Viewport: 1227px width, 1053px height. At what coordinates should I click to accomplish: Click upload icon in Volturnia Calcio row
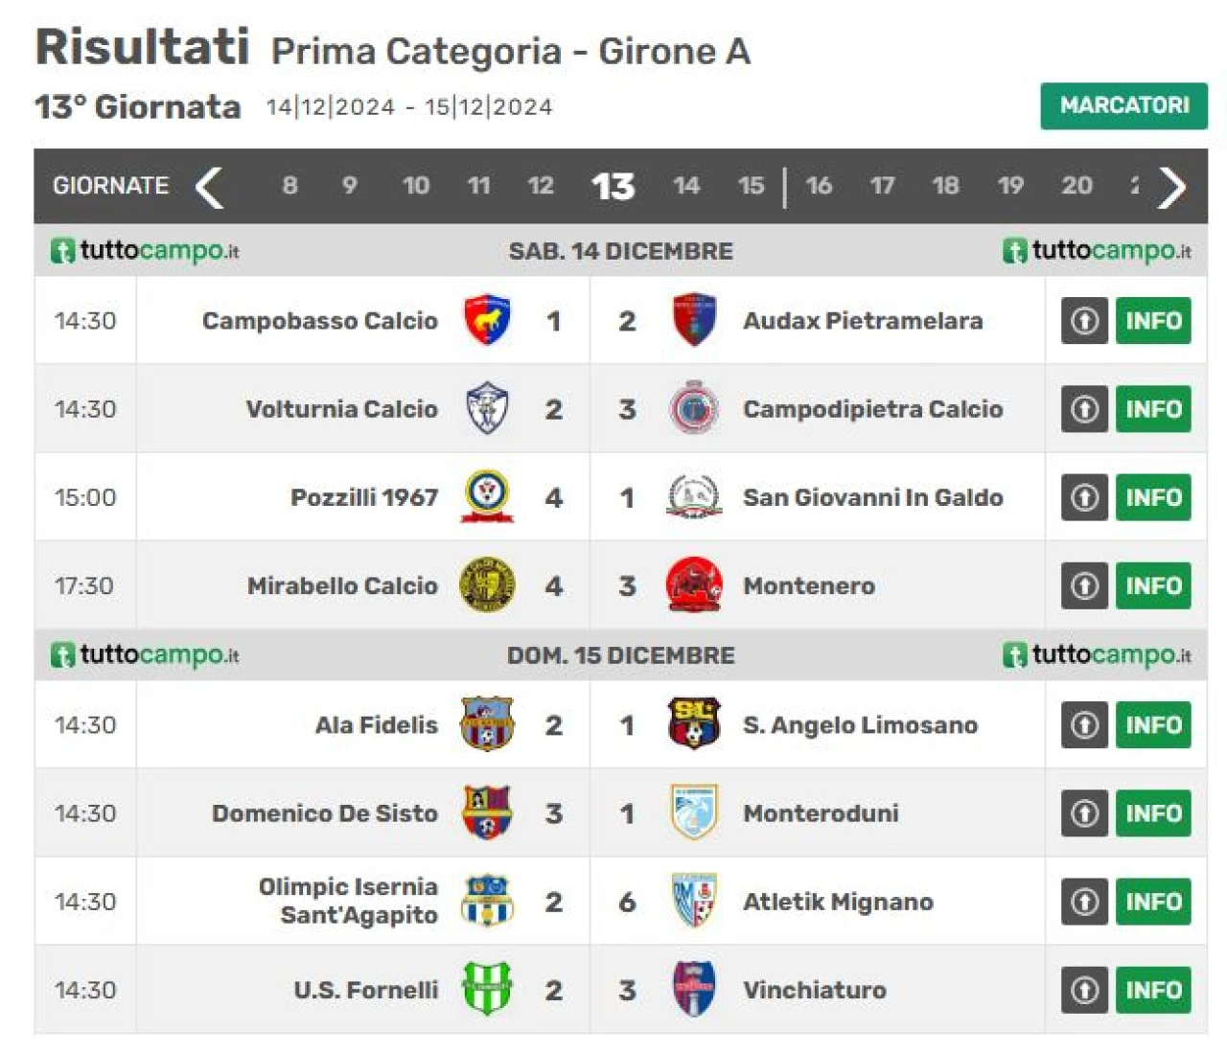point(1084,409)
